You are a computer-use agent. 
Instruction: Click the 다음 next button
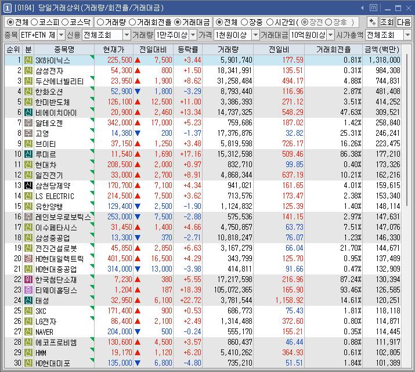403,22
